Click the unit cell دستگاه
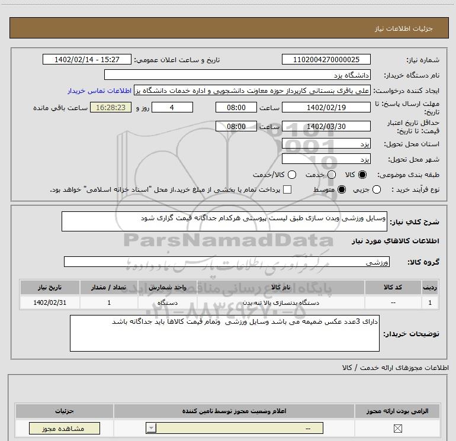 click(168, 303)
